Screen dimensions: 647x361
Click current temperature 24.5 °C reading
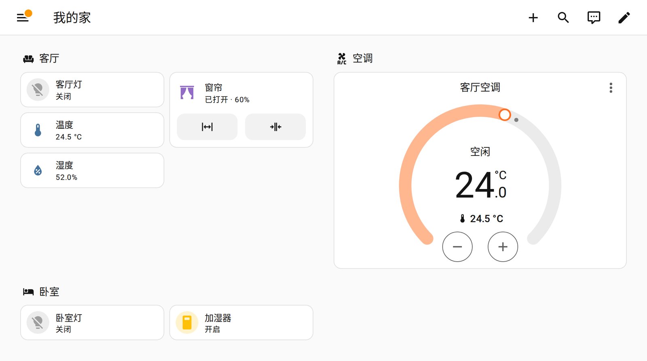pyautogui.click(x=482, y=219)
